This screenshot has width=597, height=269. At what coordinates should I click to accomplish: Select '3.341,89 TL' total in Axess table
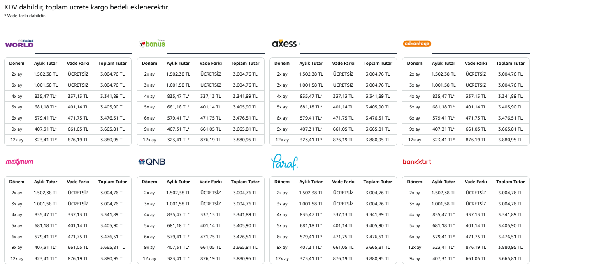coord(378,96)
